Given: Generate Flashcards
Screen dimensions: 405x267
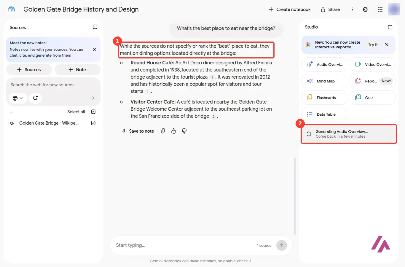Looking at the screenshot, I should [x=324, y=98].
